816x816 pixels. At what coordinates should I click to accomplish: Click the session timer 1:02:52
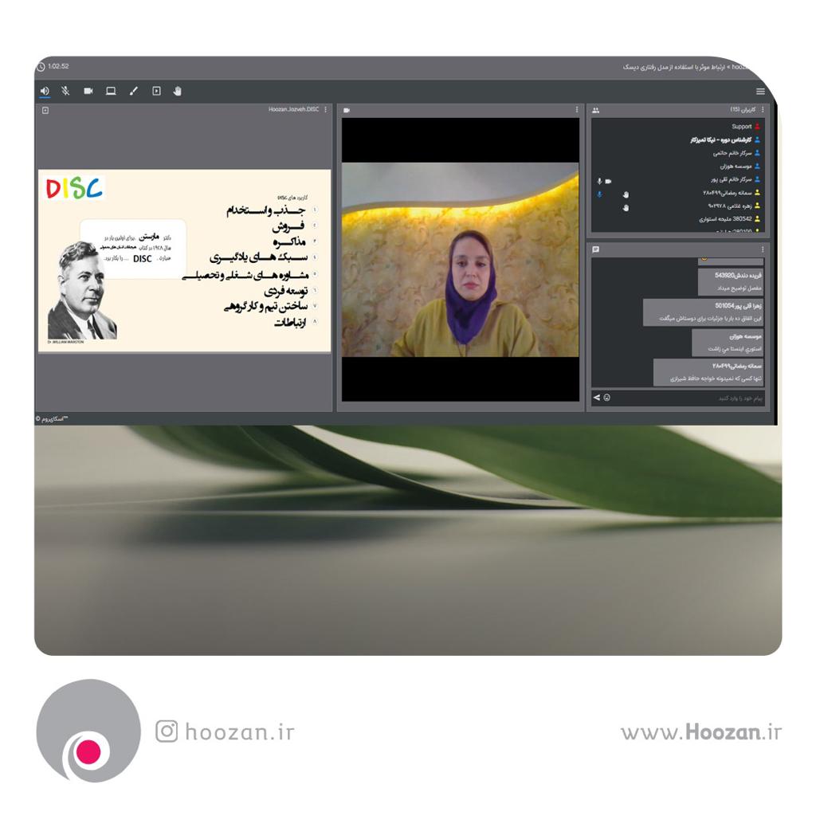[x=58, y=67]
